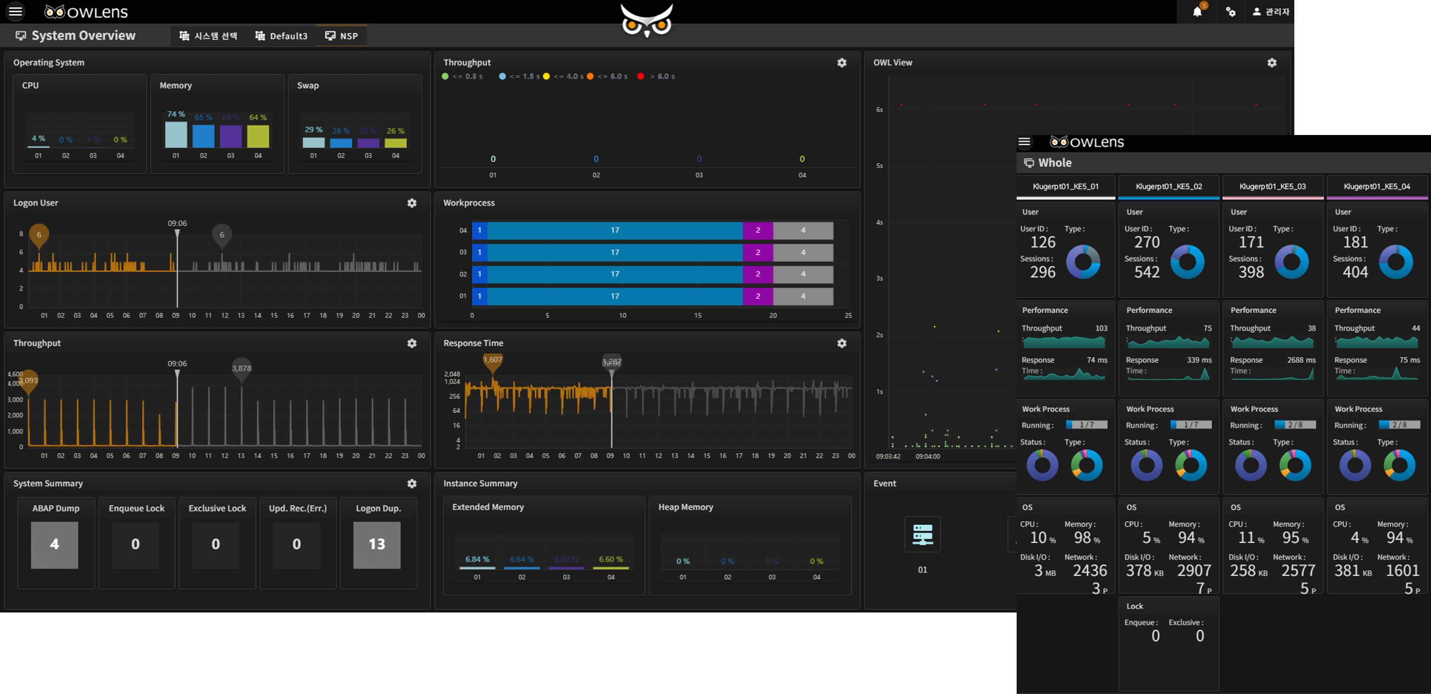Screen dimensions: 1431x694
Task: Open Response Time settings gear
Action: pyautogui.click(x=842, y=343)
